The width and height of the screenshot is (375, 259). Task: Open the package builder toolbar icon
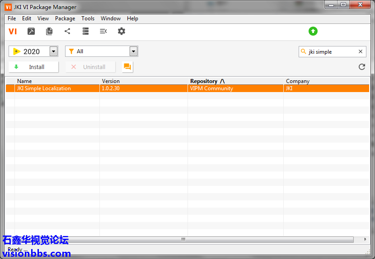(31, 31)
